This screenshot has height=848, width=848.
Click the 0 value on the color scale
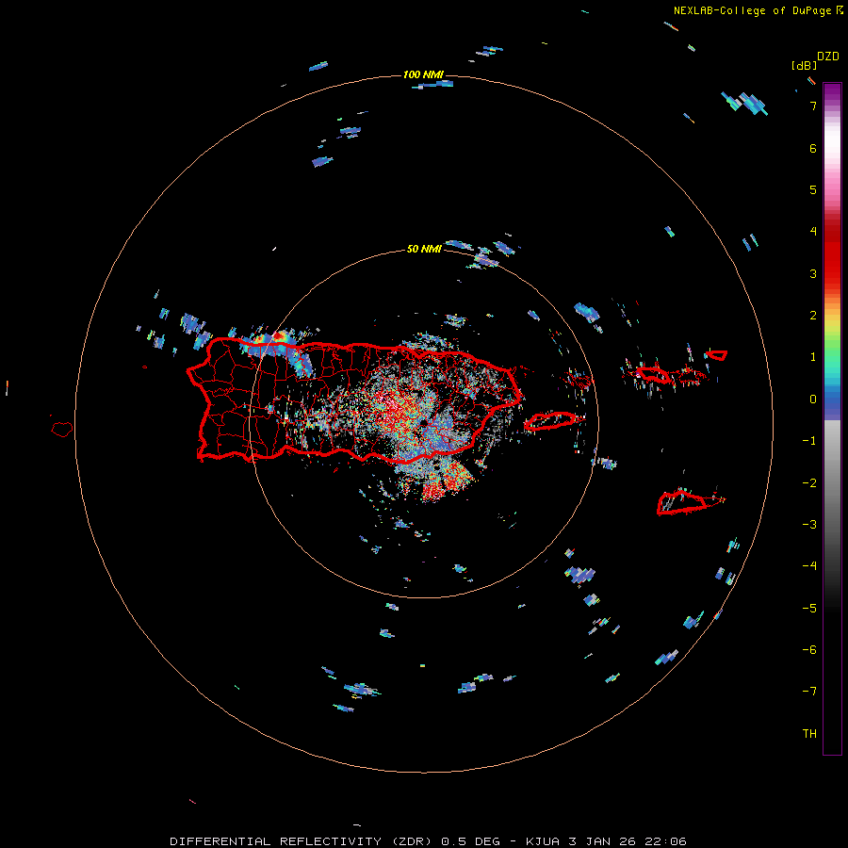pyautogui.click(x=813, y=400)
